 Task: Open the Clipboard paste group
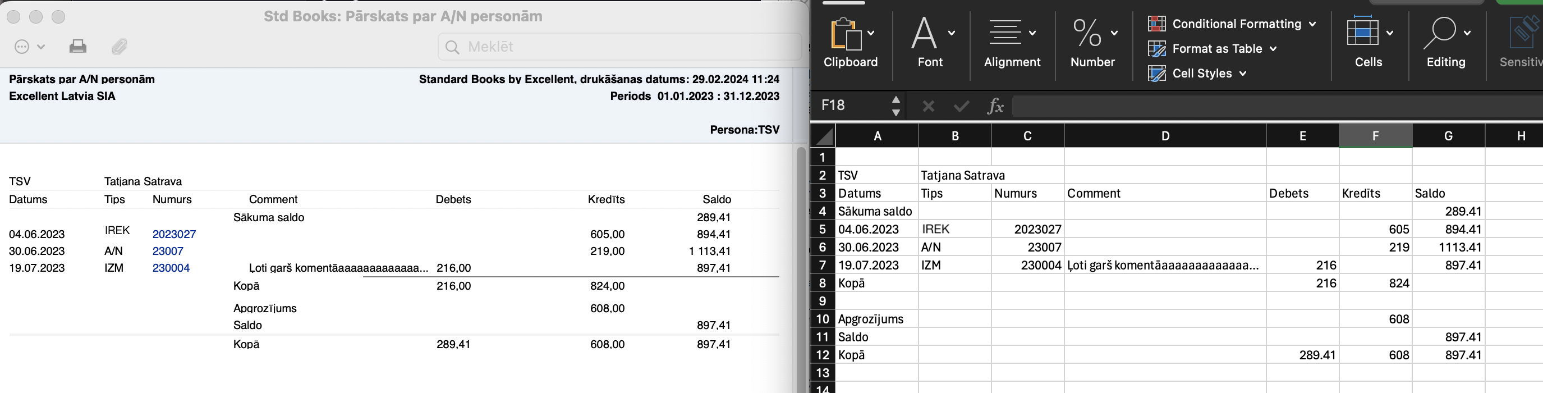(x=850, y=42)
